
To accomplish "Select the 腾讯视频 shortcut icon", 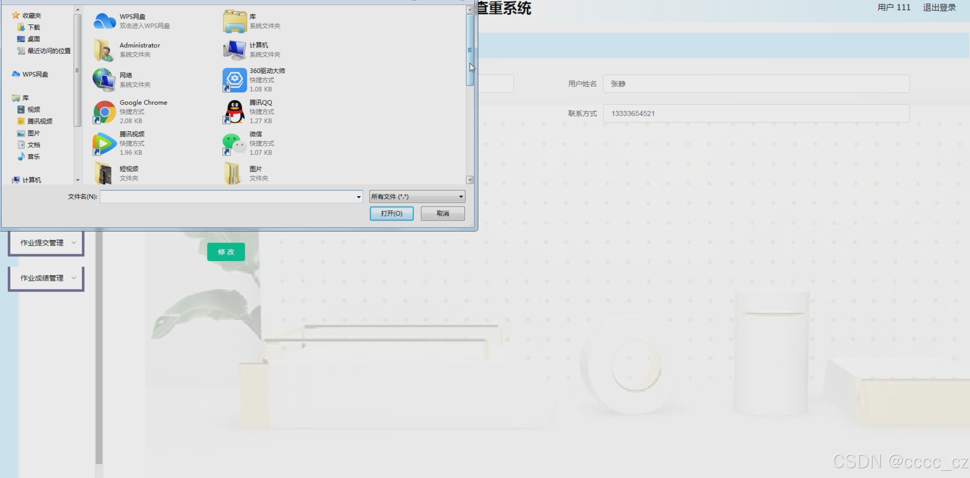I will tap(104, 143).
